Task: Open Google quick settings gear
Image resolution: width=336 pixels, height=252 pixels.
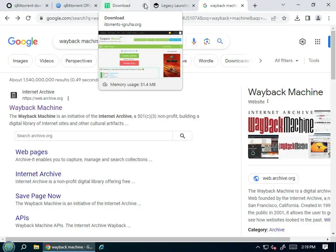Action: point(302,42)
